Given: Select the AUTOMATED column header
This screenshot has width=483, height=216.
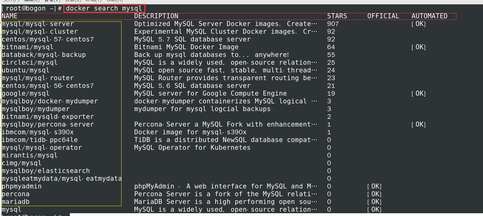Looking at the screenshot, I should click(x=430, y=16).
